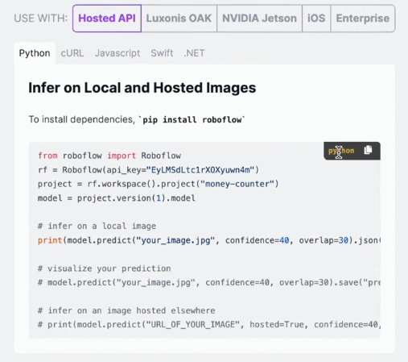This screenshot has width=408, height=362.
Task: Open the .NET code tab
Action: pos(194,53)
